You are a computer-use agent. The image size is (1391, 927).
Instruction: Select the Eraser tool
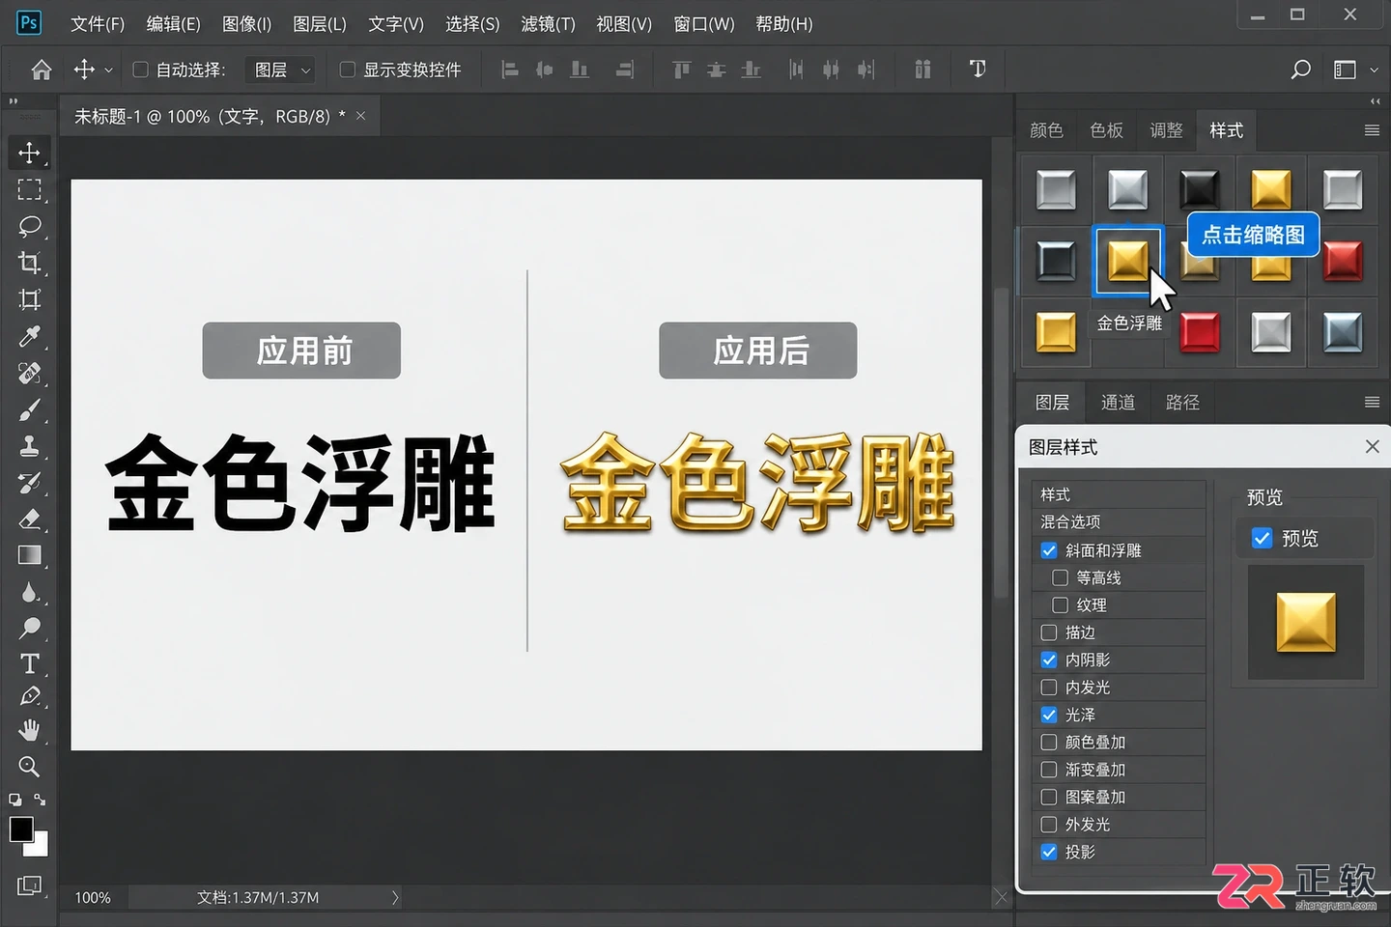pos(30,519)
